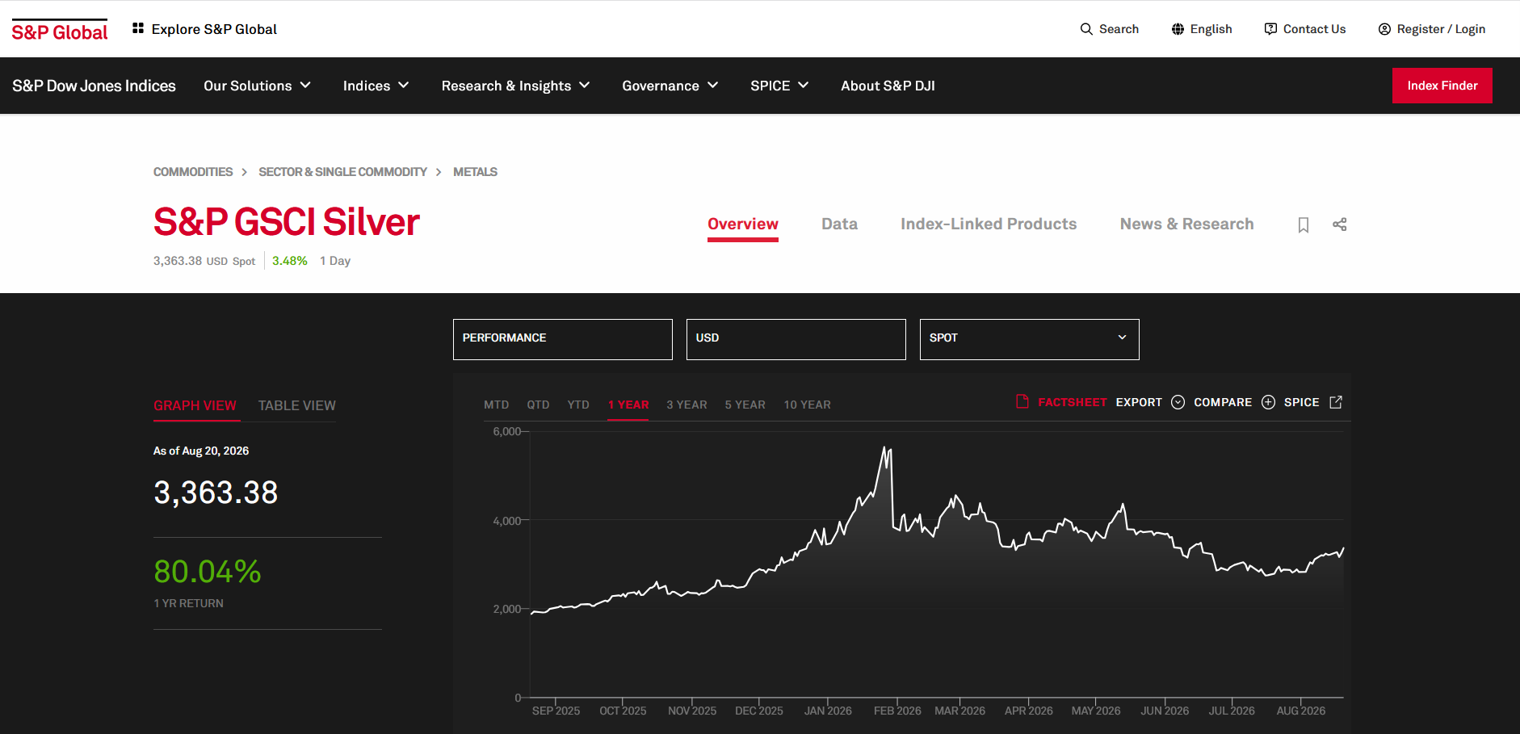Click the 'As of Aug 20, 2026' date text
The width and height of the screenshot is (1520, 734).
[201, 451]
